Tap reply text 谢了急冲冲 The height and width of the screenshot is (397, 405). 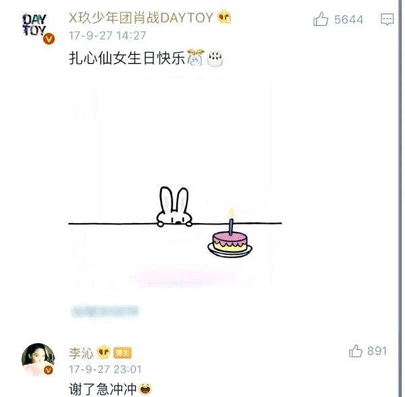point(103,389)
